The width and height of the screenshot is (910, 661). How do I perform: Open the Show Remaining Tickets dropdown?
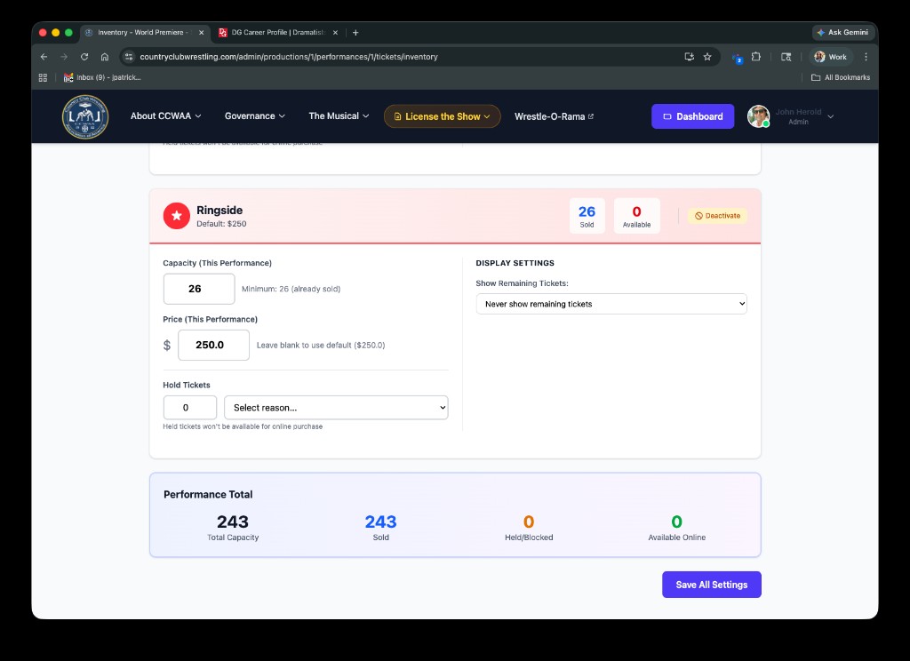[x=611, y=303]
